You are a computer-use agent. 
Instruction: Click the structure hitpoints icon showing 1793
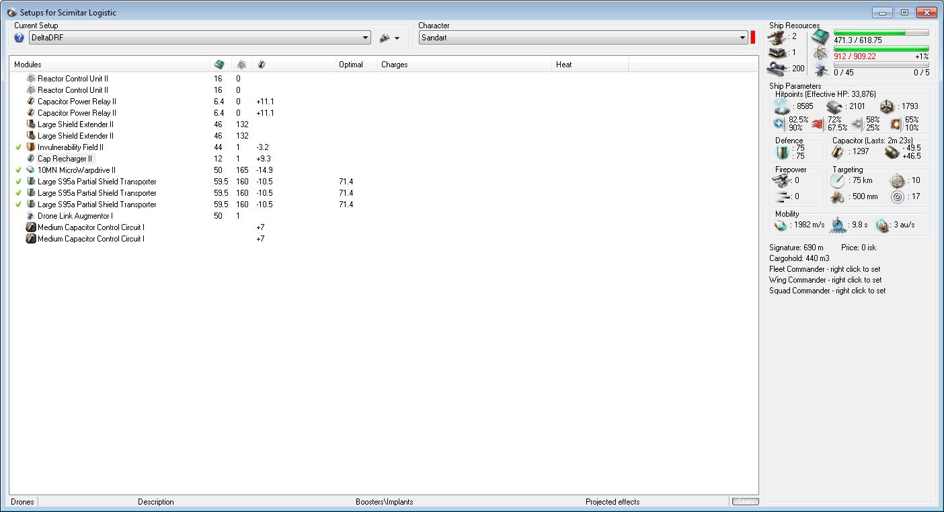point(888,106)
